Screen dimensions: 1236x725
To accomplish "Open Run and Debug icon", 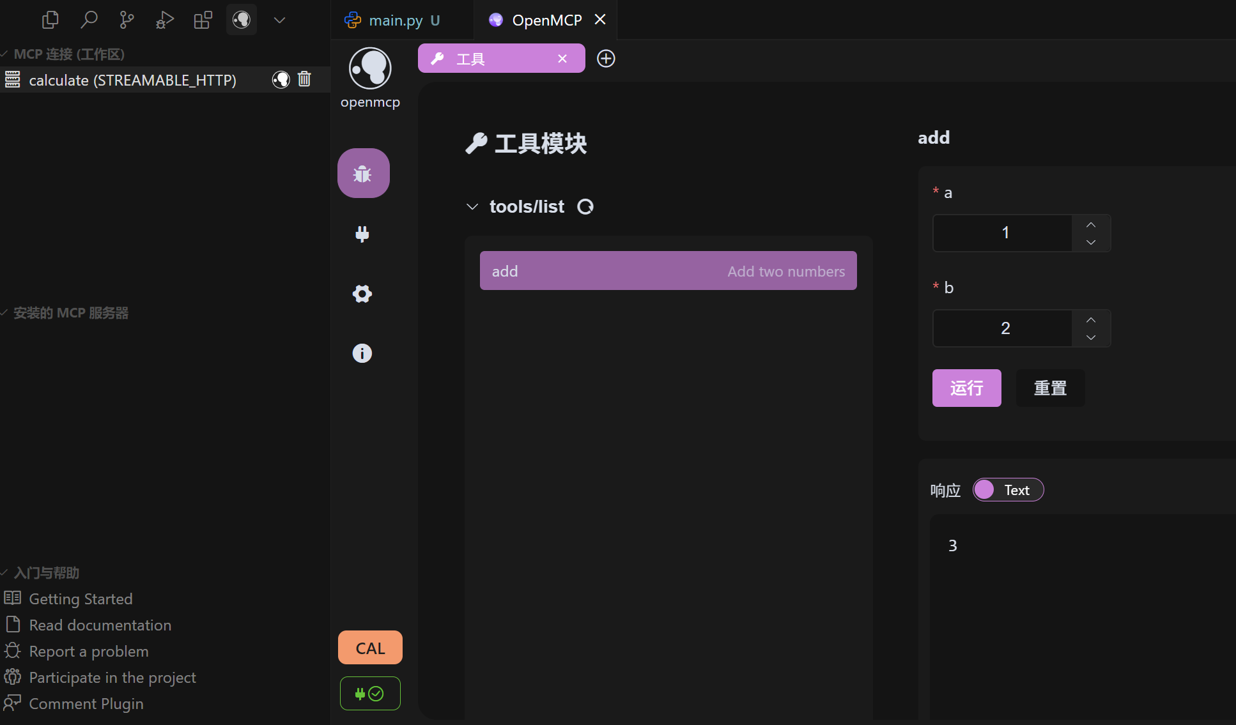I will pos(165,20).
